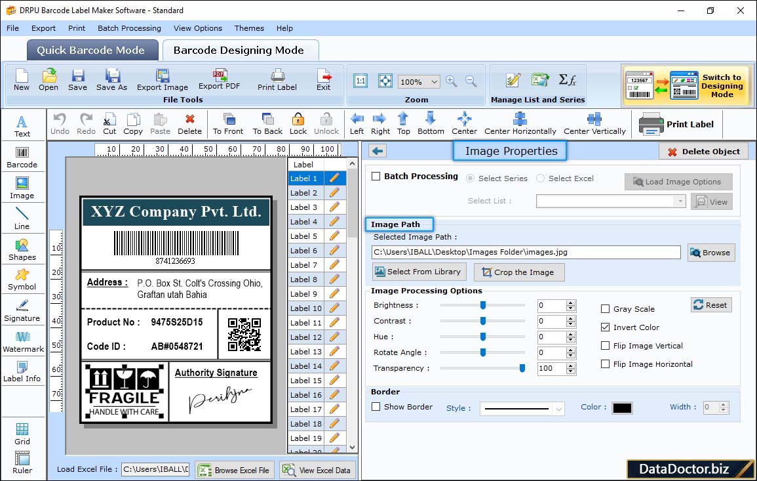The height and width of the screenshot is (481, 757).
Task: Select the Text tool in sidebar
Action: (x=22, y=127)
